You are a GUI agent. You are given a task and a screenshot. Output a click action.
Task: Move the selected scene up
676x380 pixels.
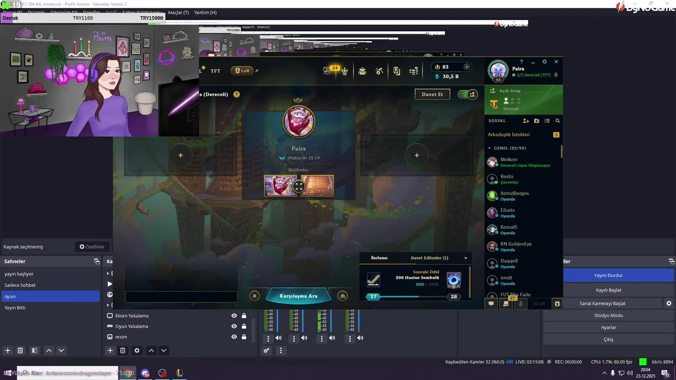49,350
